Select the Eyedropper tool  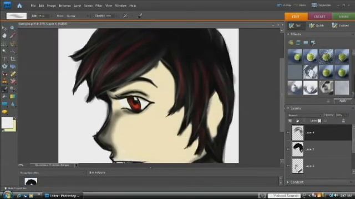tap(13, 35)
